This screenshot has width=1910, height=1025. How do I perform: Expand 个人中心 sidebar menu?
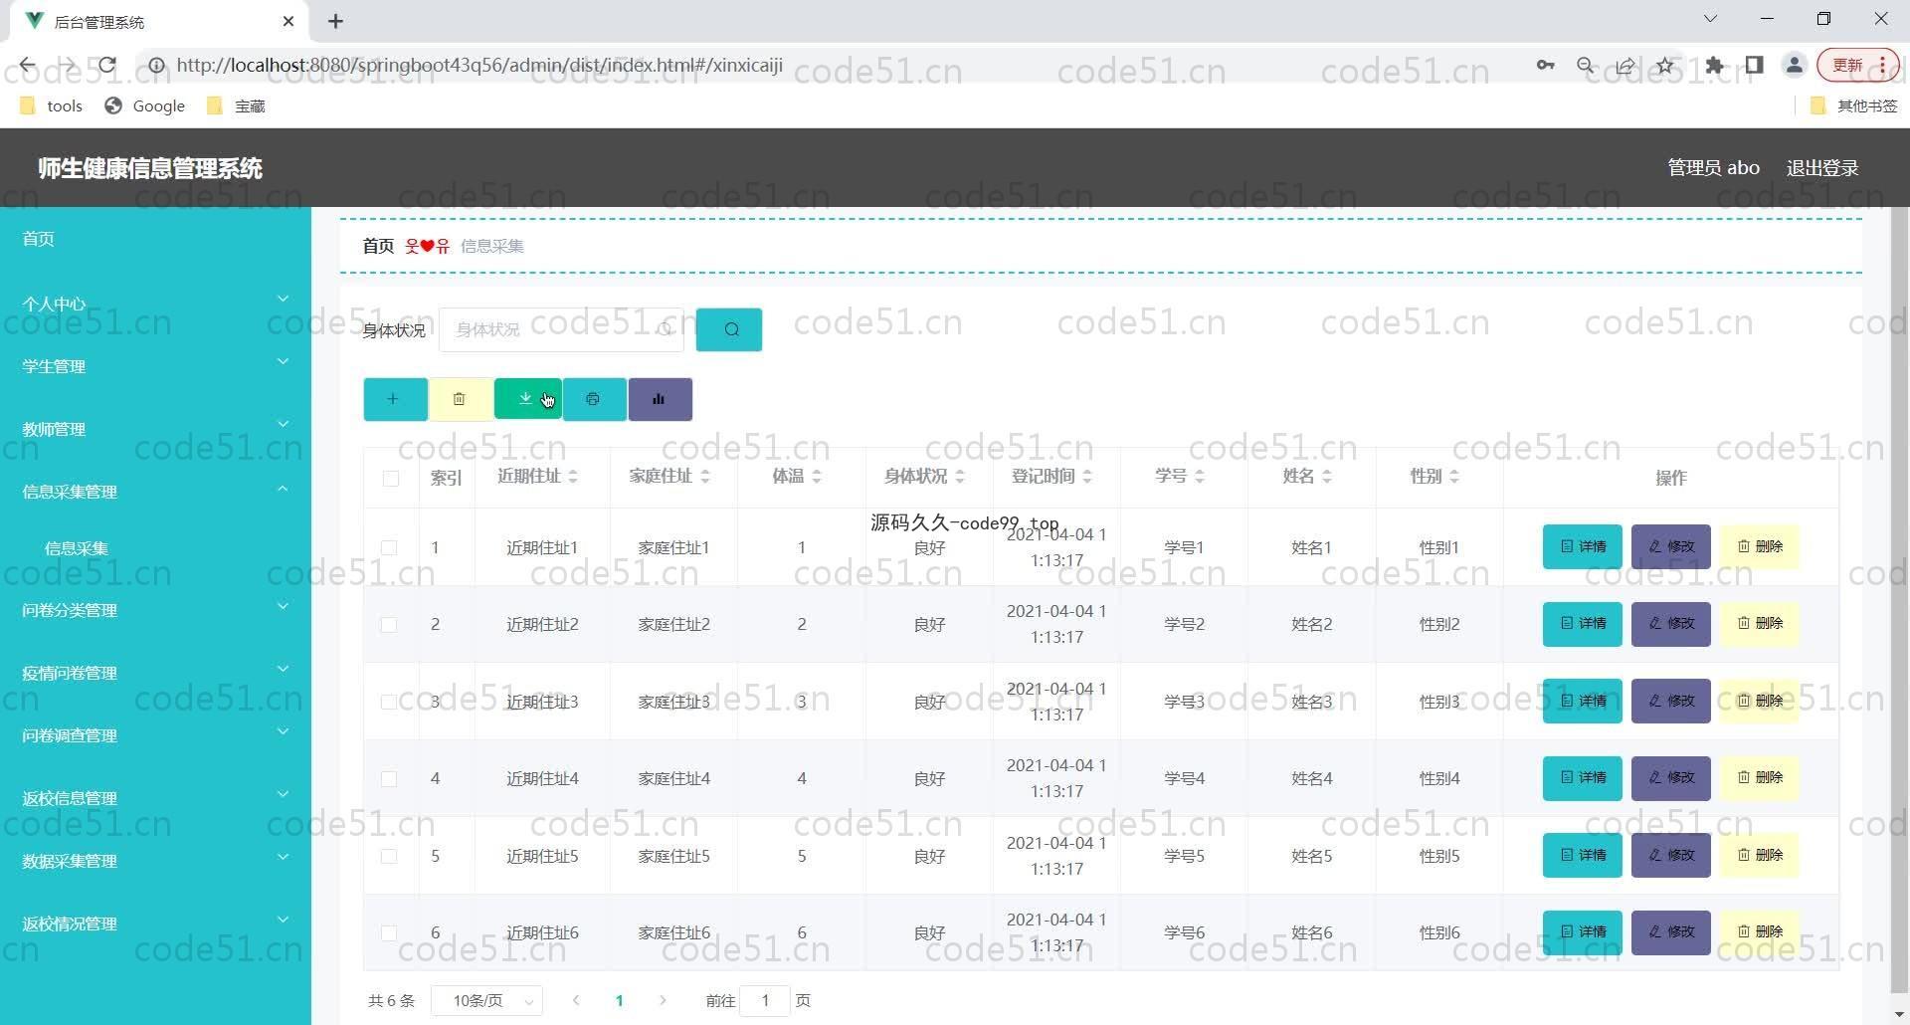[155, 304]
